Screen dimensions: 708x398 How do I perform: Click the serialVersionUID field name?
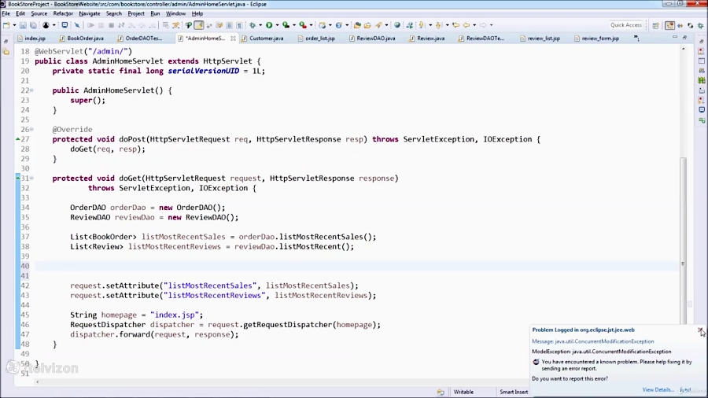[x=203, y=71]
